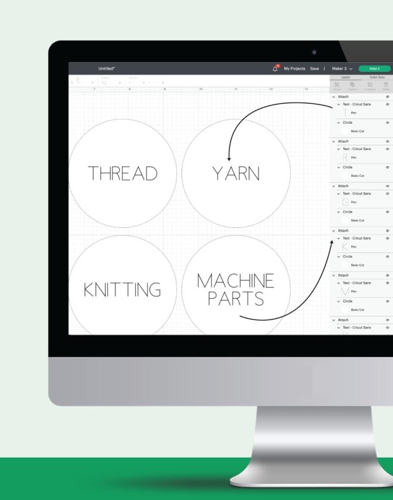Image resolution: width=393 pixels, height=500 pixels.
Task: Click the Duplicate layer icon
Action: [369, 86]
